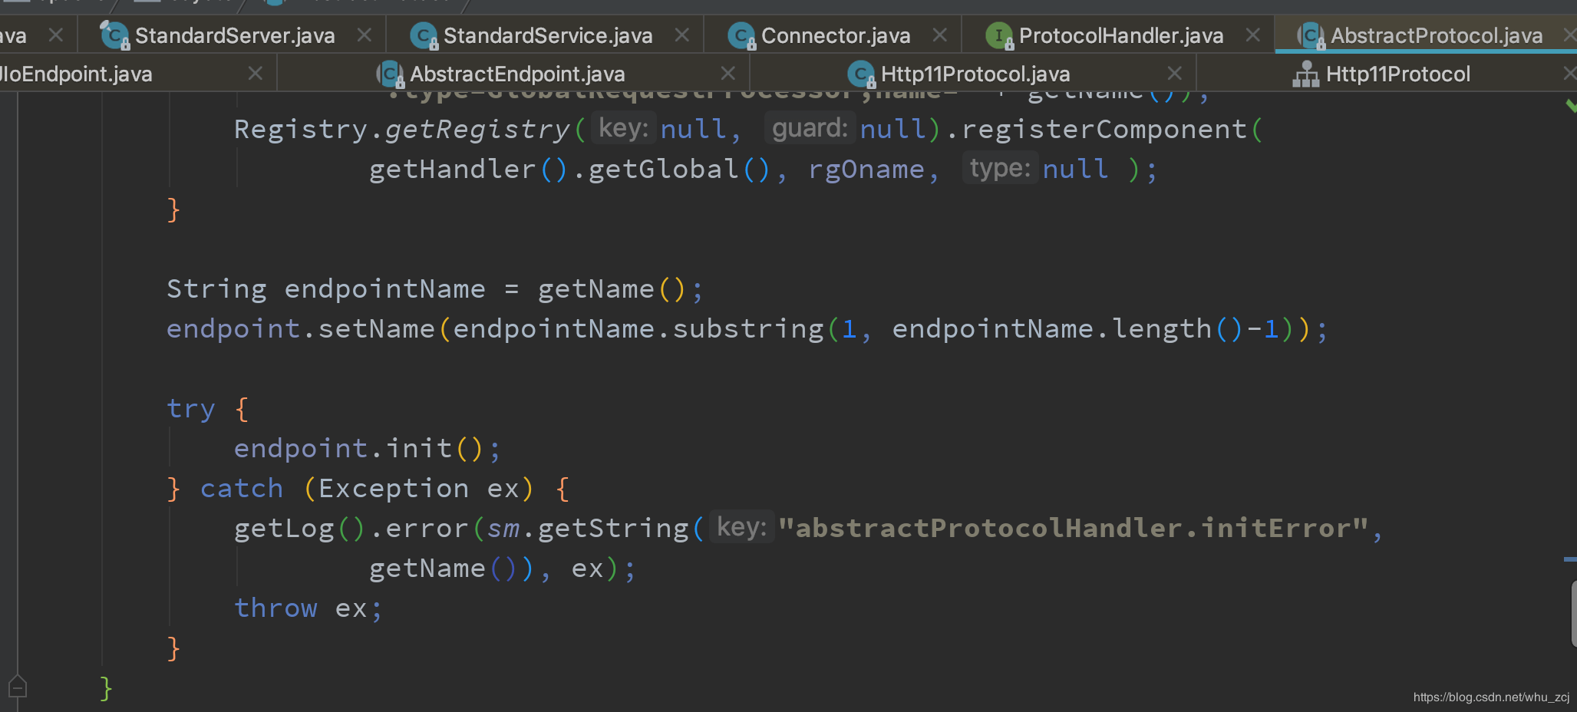Close the Connector.java tab
1577x712 pixels.
pyautogui.click(x=939, y=35)
